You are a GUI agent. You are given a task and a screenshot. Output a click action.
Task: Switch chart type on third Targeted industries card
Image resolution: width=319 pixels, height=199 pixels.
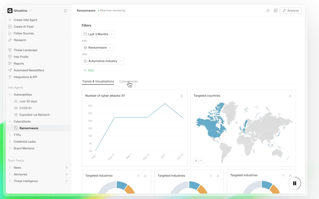pyautogui.click(x=283, y=175)
